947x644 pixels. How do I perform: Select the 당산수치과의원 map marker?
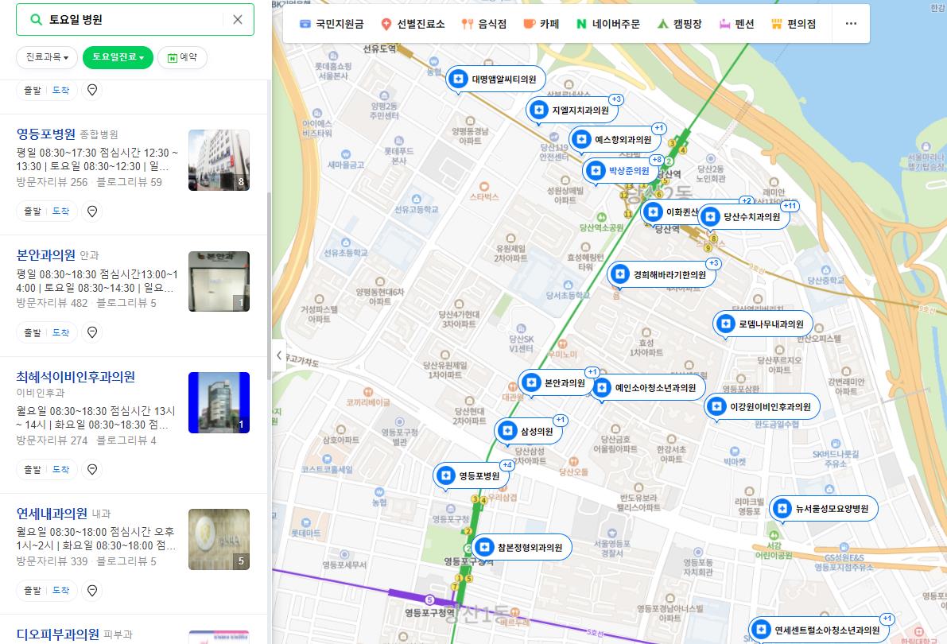(x=744, y=216)
